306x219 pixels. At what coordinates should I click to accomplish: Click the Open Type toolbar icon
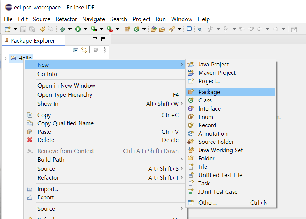pyautogui.click(x=154, y=29)
